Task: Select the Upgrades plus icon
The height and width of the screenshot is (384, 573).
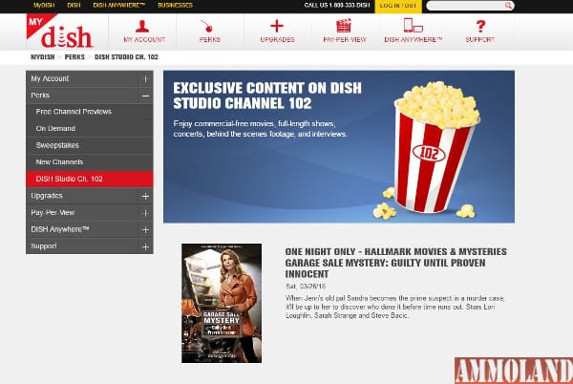Action: tap(277, 26)
